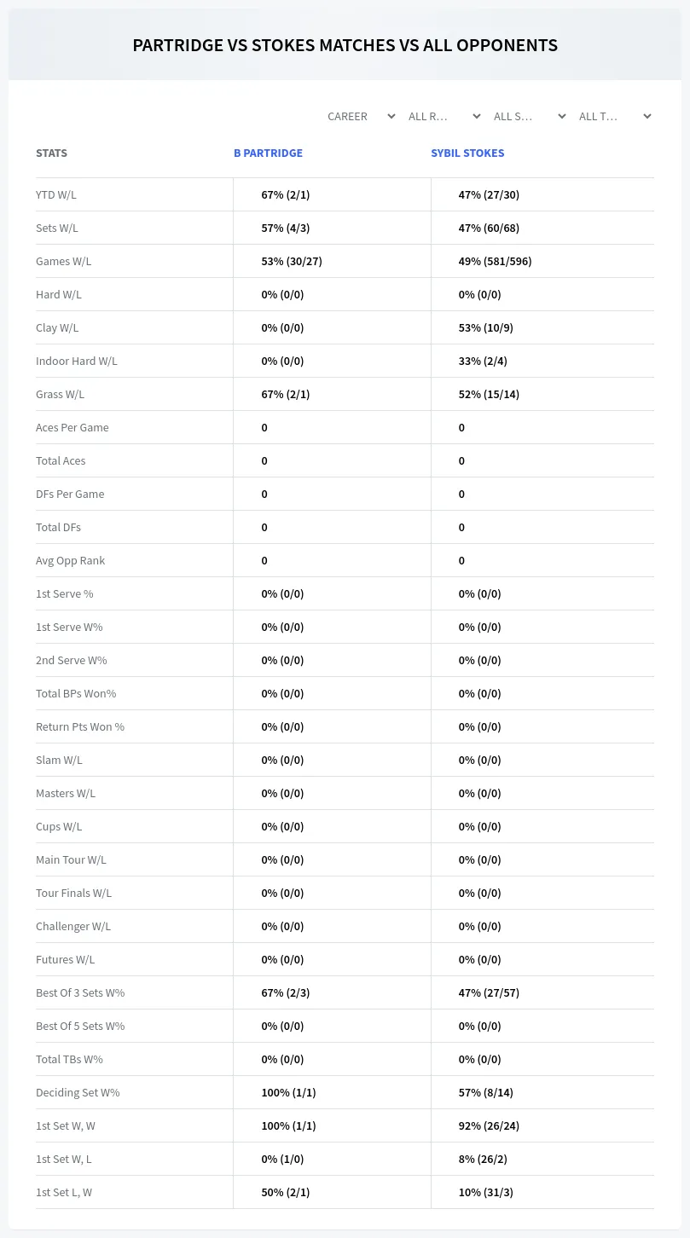Open the ALL S… filter dropdown
This screenshot has height=1238, width=690.
coord(530,116)
